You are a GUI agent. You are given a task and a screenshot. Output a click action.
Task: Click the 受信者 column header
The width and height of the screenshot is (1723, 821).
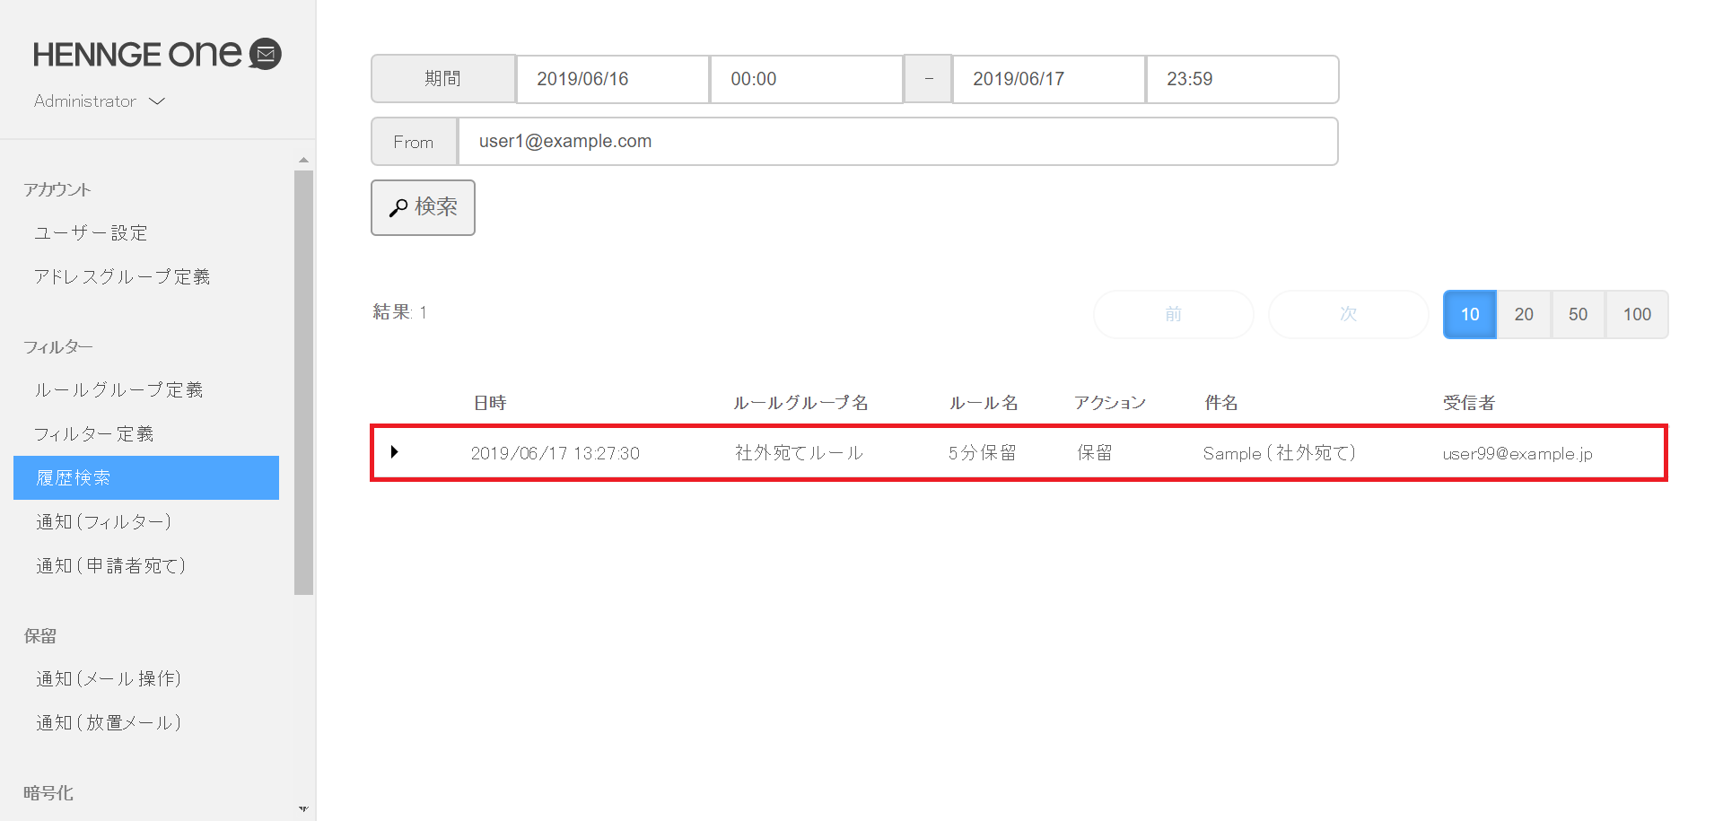pyautogui.click(x=1469, y=403)
